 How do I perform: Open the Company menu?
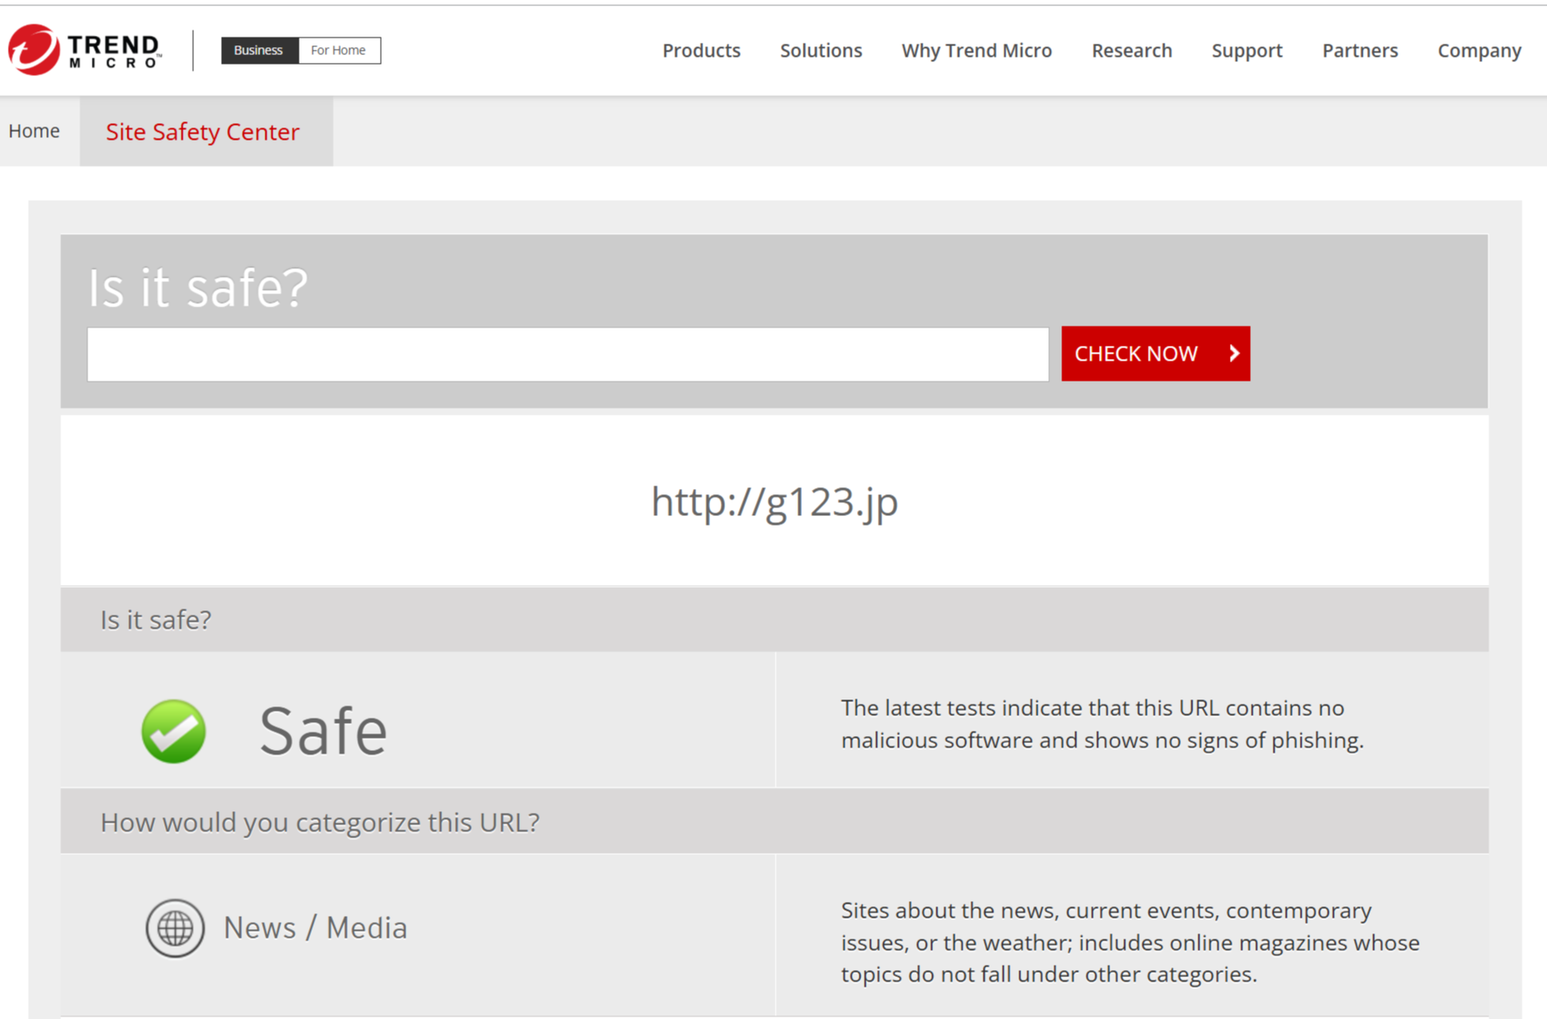point(1479,51)
